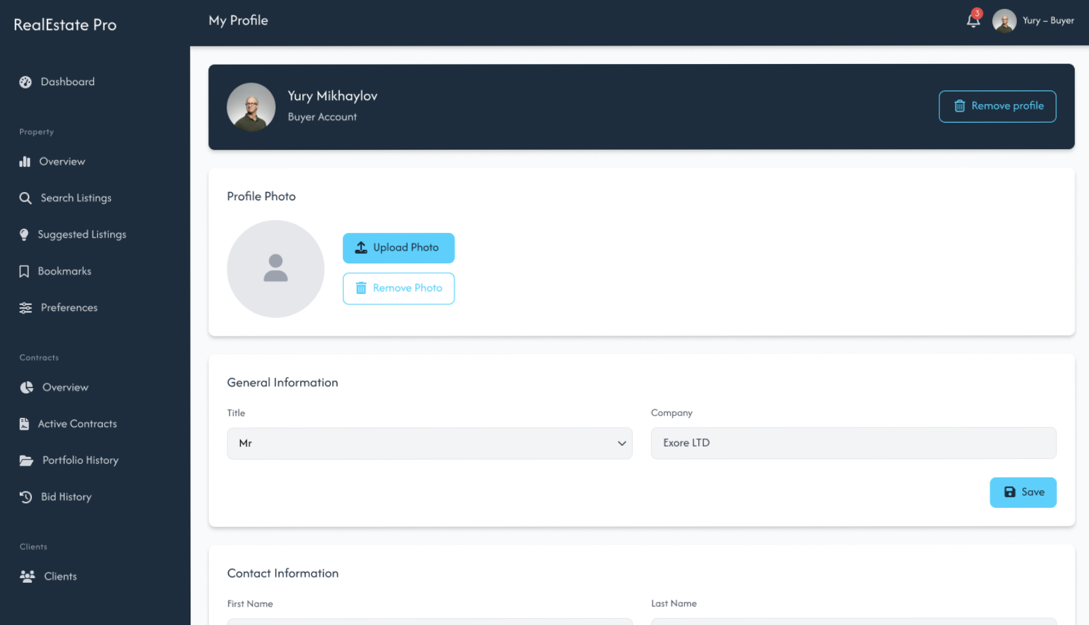Open the Clients page
1089x625 pixels.
click(60, 576)
